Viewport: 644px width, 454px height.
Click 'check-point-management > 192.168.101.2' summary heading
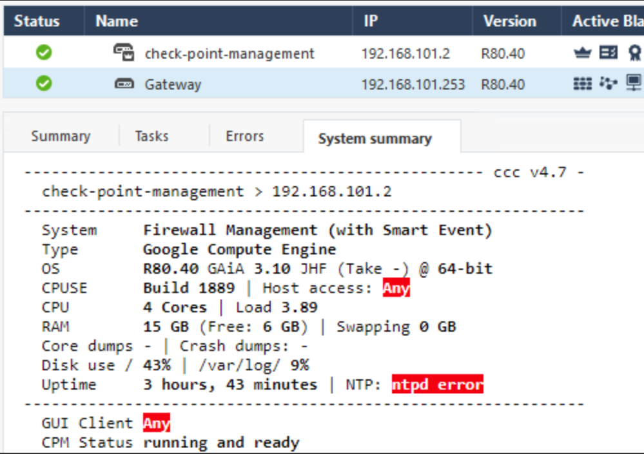click(x=217, y=191)
